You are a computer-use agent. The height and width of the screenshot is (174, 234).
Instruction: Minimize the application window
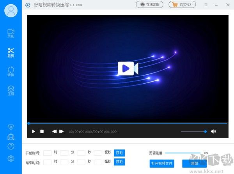216,5
